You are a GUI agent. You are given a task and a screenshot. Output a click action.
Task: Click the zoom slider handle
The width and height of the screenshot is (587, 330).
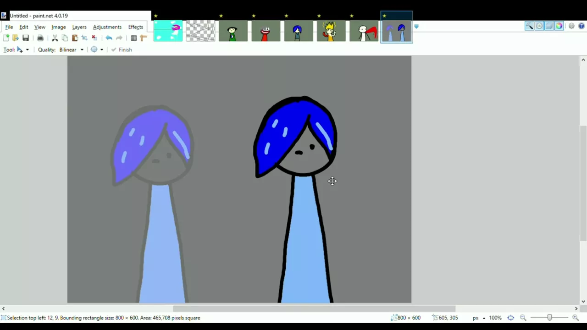(x=549, y=318)
